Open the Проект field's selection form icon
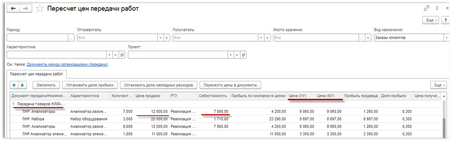Screen dimensions: 450x141 point(243,54)
